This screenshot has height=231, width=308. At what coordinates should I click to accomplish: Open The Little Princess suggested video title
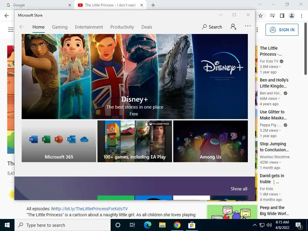[271, 51]
